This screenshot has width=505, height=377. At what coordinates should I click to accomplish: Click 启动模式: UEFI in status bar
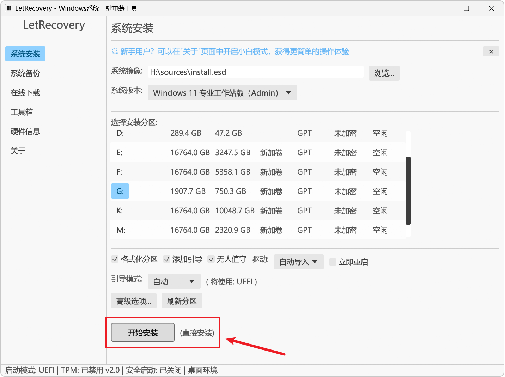30,370
